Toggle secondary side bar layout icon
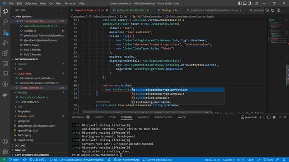Image resolution: width=289 pixels, height=162 pixels. tap(249, 3)
